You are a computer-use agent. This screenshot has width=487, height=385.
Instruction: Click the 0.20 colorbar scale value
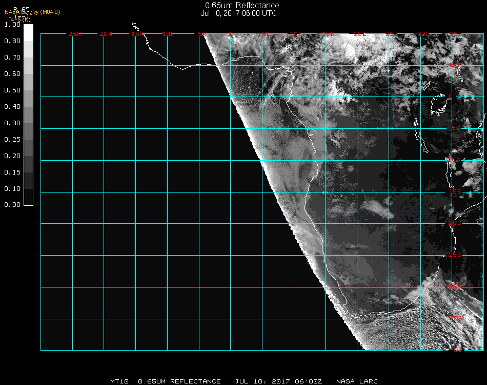coord(12,156)
